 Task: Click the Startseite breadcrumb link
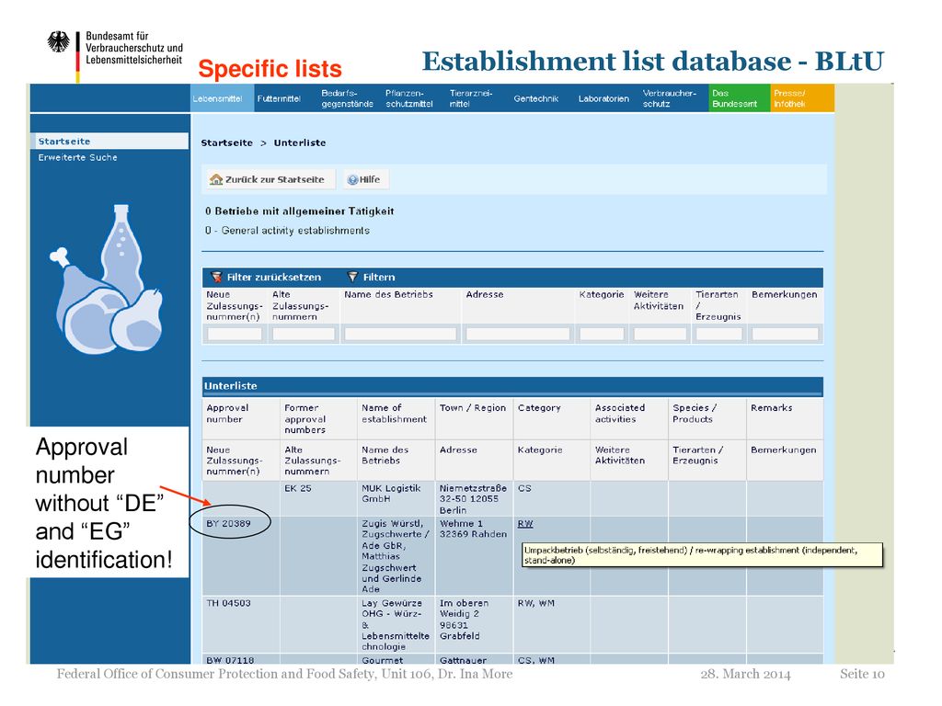(x=226, y=142)
